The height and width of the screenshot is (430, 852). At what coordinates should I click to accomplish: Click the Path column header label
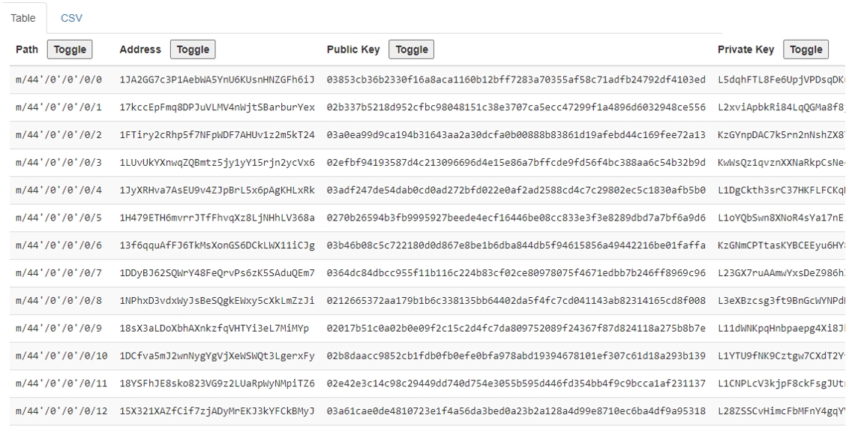(27, 50)
